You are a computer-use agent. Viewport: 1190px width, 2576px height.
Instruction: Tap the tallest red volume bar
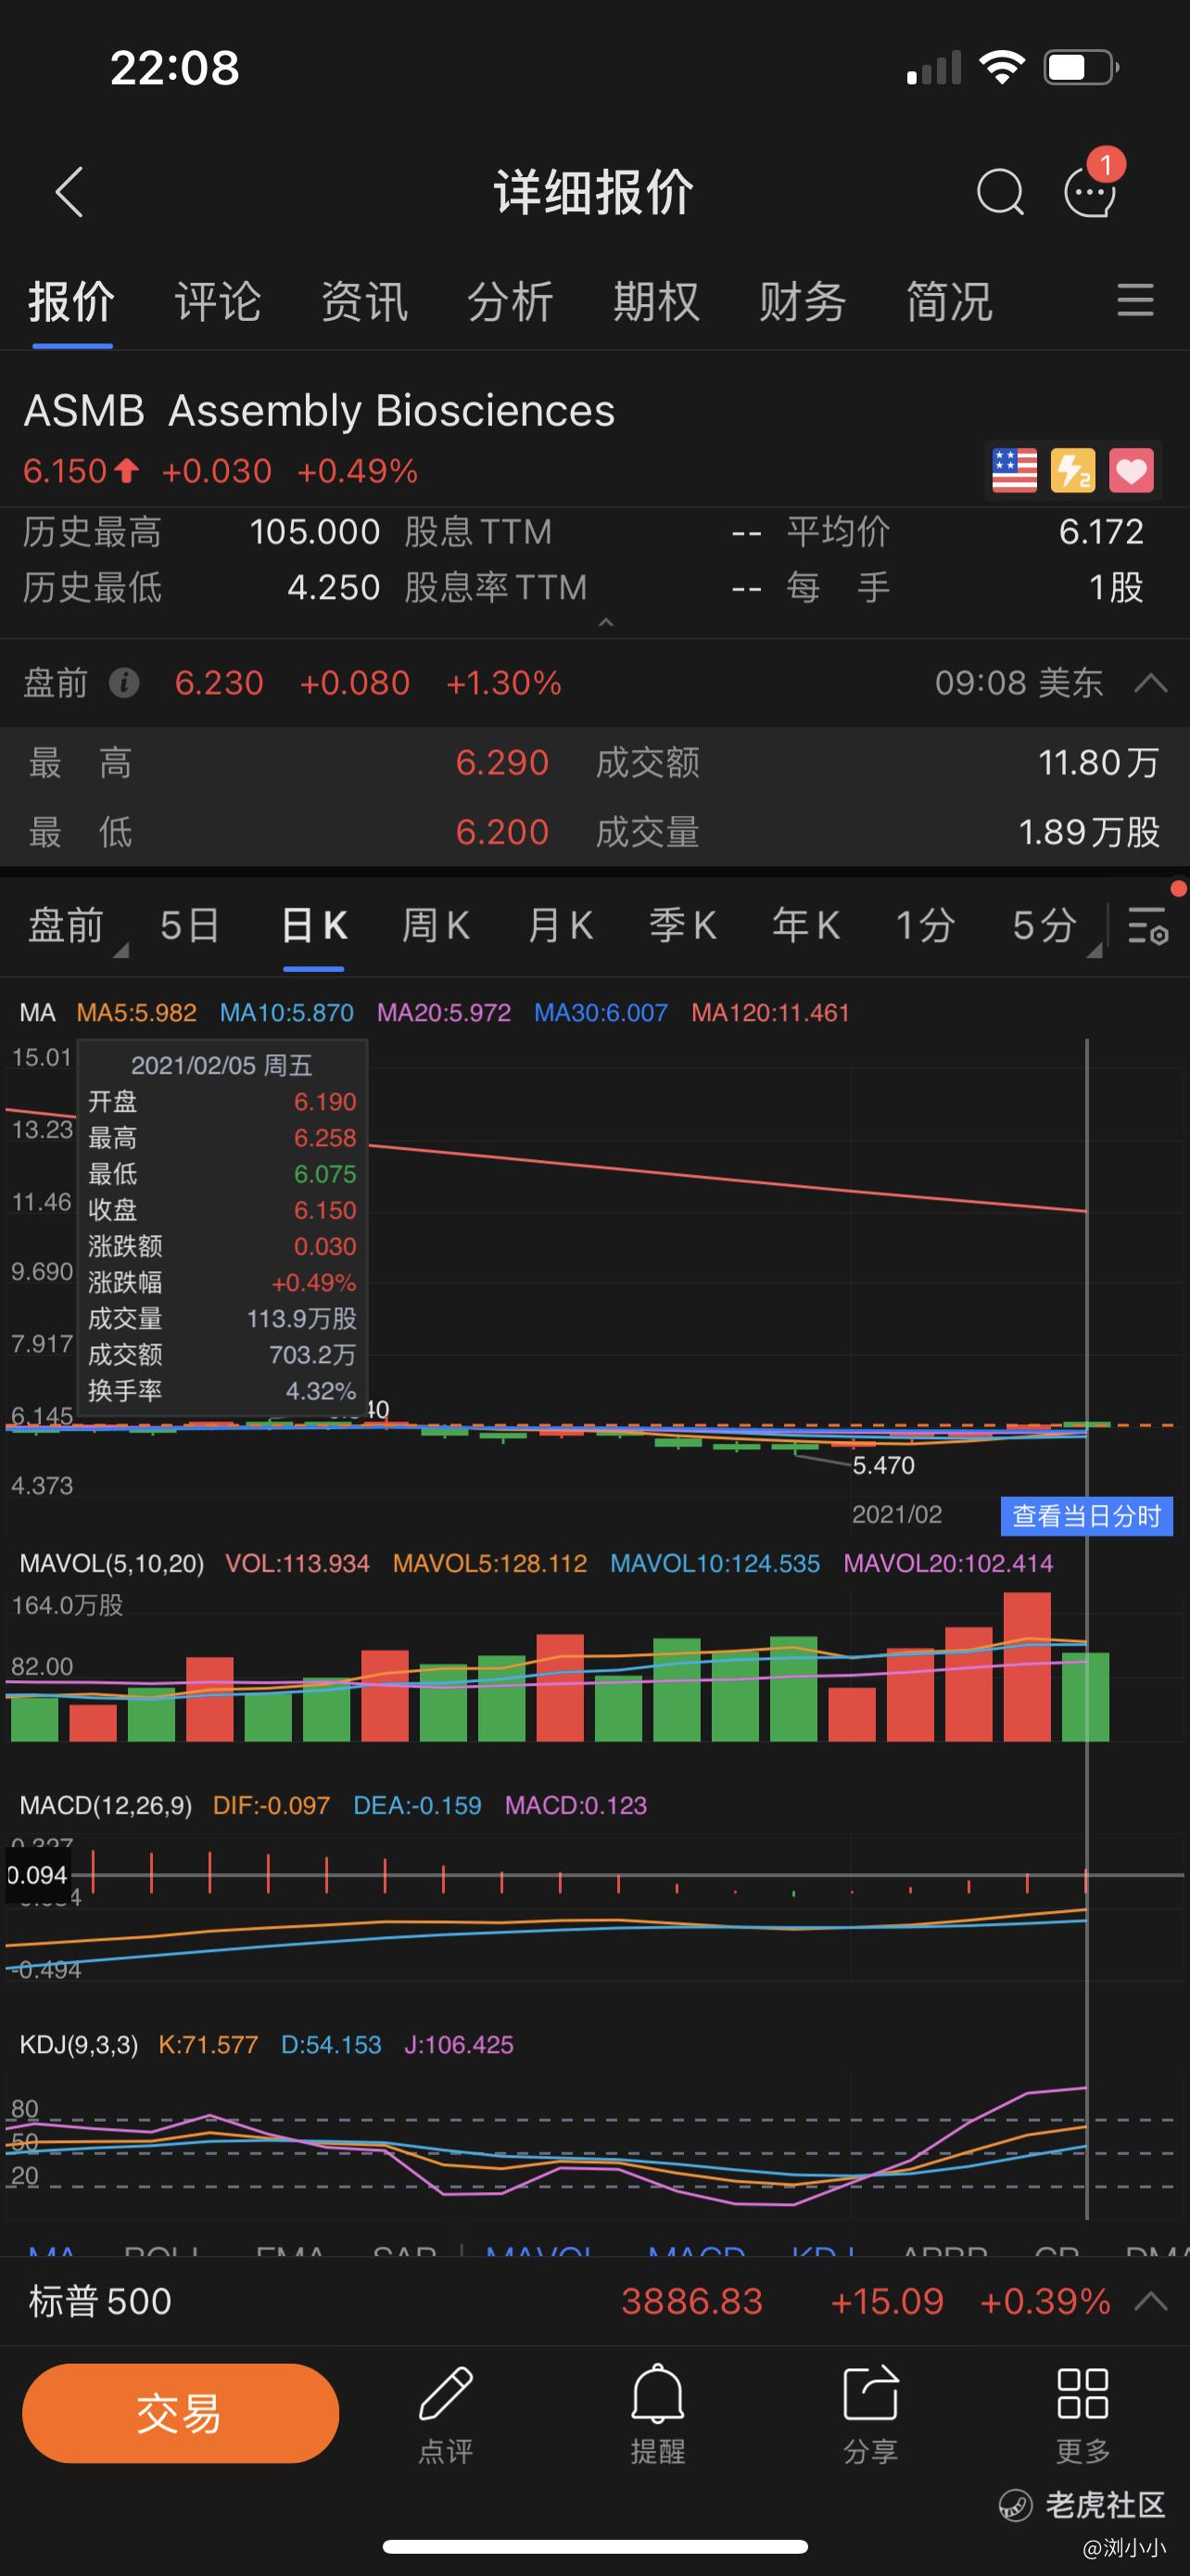coord(1027,1666)
